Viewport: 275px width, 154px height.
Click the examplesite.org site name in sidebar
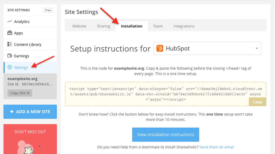pyautogui.click(x=22, y=79)
